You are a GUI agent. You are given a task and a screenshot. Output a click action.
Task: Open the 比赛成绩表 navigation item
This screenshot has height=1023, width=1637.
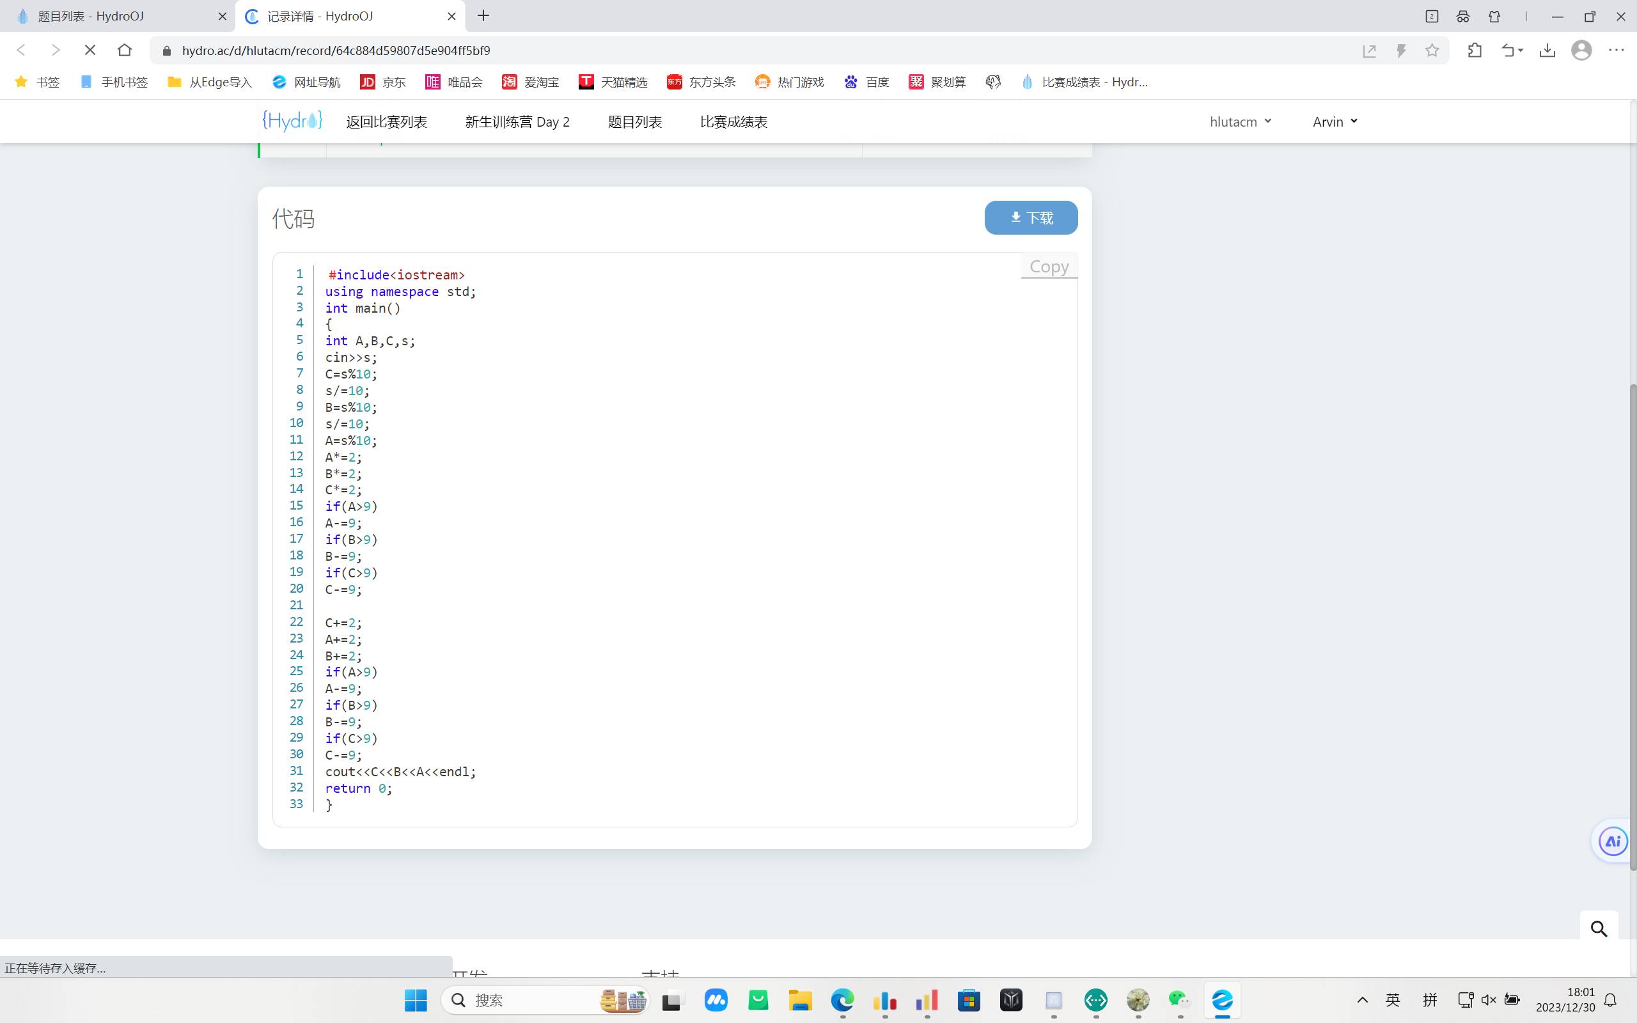(x=733, y=121)
